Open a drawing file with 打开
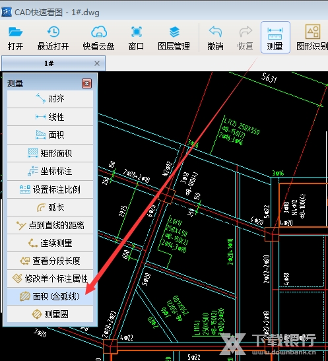The image size is (328, 361). tap(15, 38)
